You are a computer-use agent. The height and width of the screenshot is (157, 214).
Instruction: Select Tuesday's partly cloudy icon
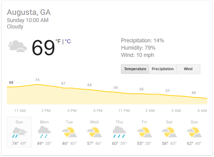[x=69, y=132]
